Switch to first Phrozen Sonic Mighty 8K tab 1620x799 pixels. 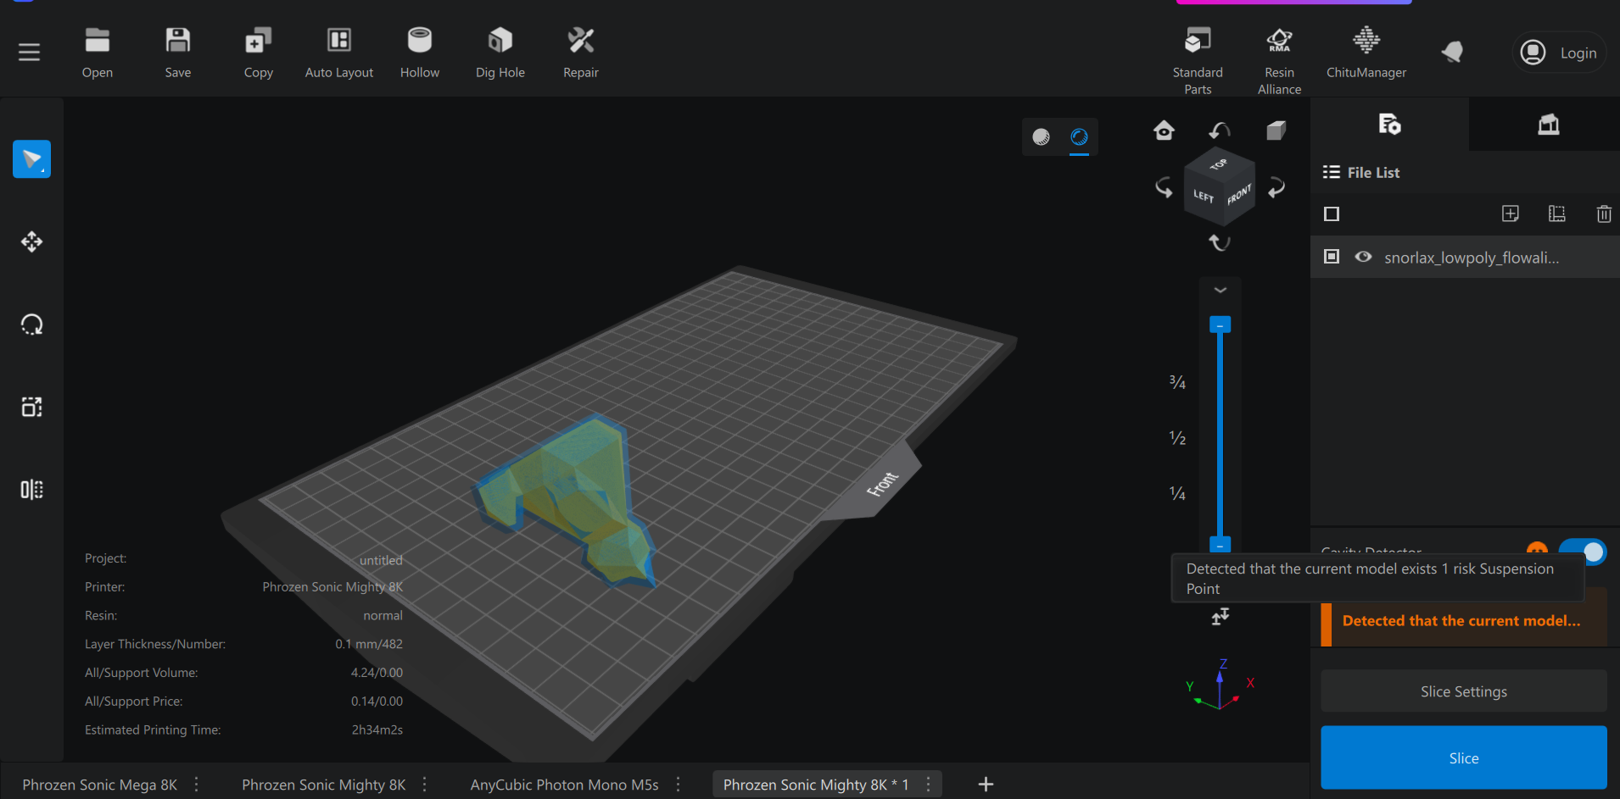324,785
